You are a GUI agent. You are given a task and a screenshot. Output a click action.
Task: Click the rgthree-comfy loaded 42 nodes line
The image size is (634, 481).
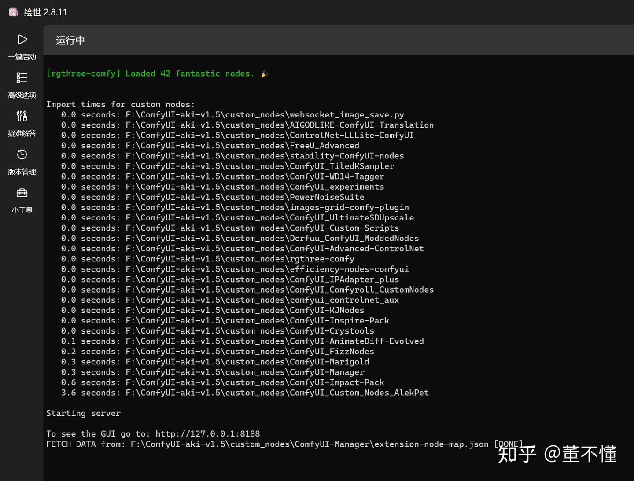point(157,73)
